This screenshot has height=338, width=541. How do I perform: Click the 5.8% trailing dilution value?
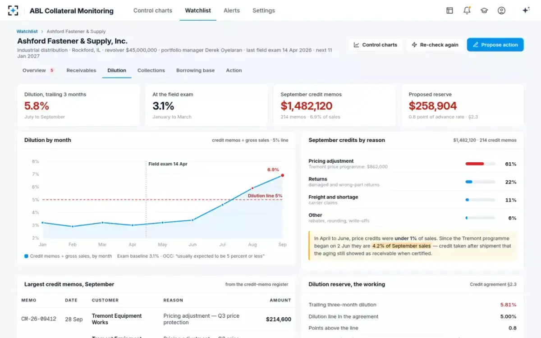click(37, 106)
